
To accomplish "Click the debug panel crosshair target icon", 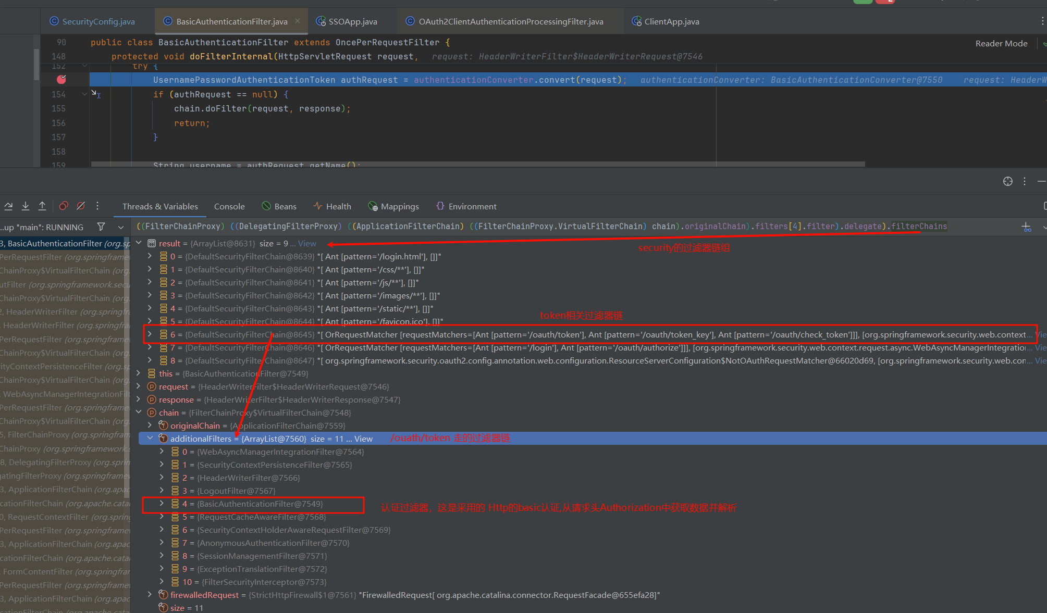I will tap(1008, 181).
